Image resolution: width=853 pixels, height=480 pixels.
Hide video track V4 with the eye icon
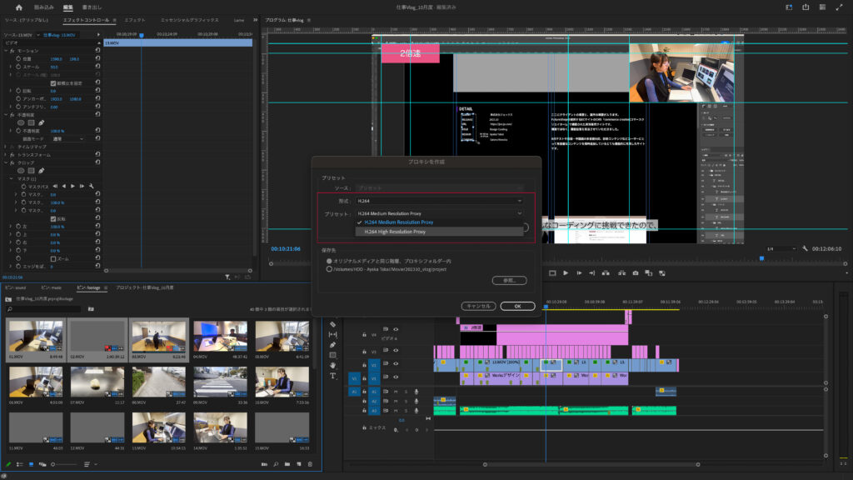click(x=396, y=329)
